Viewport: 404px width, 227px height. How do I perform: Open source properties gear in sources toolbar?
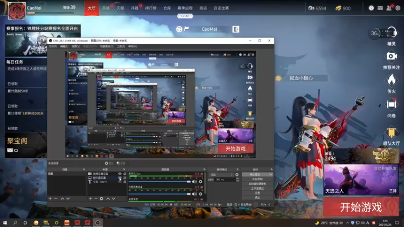click(x=102, y=199)
